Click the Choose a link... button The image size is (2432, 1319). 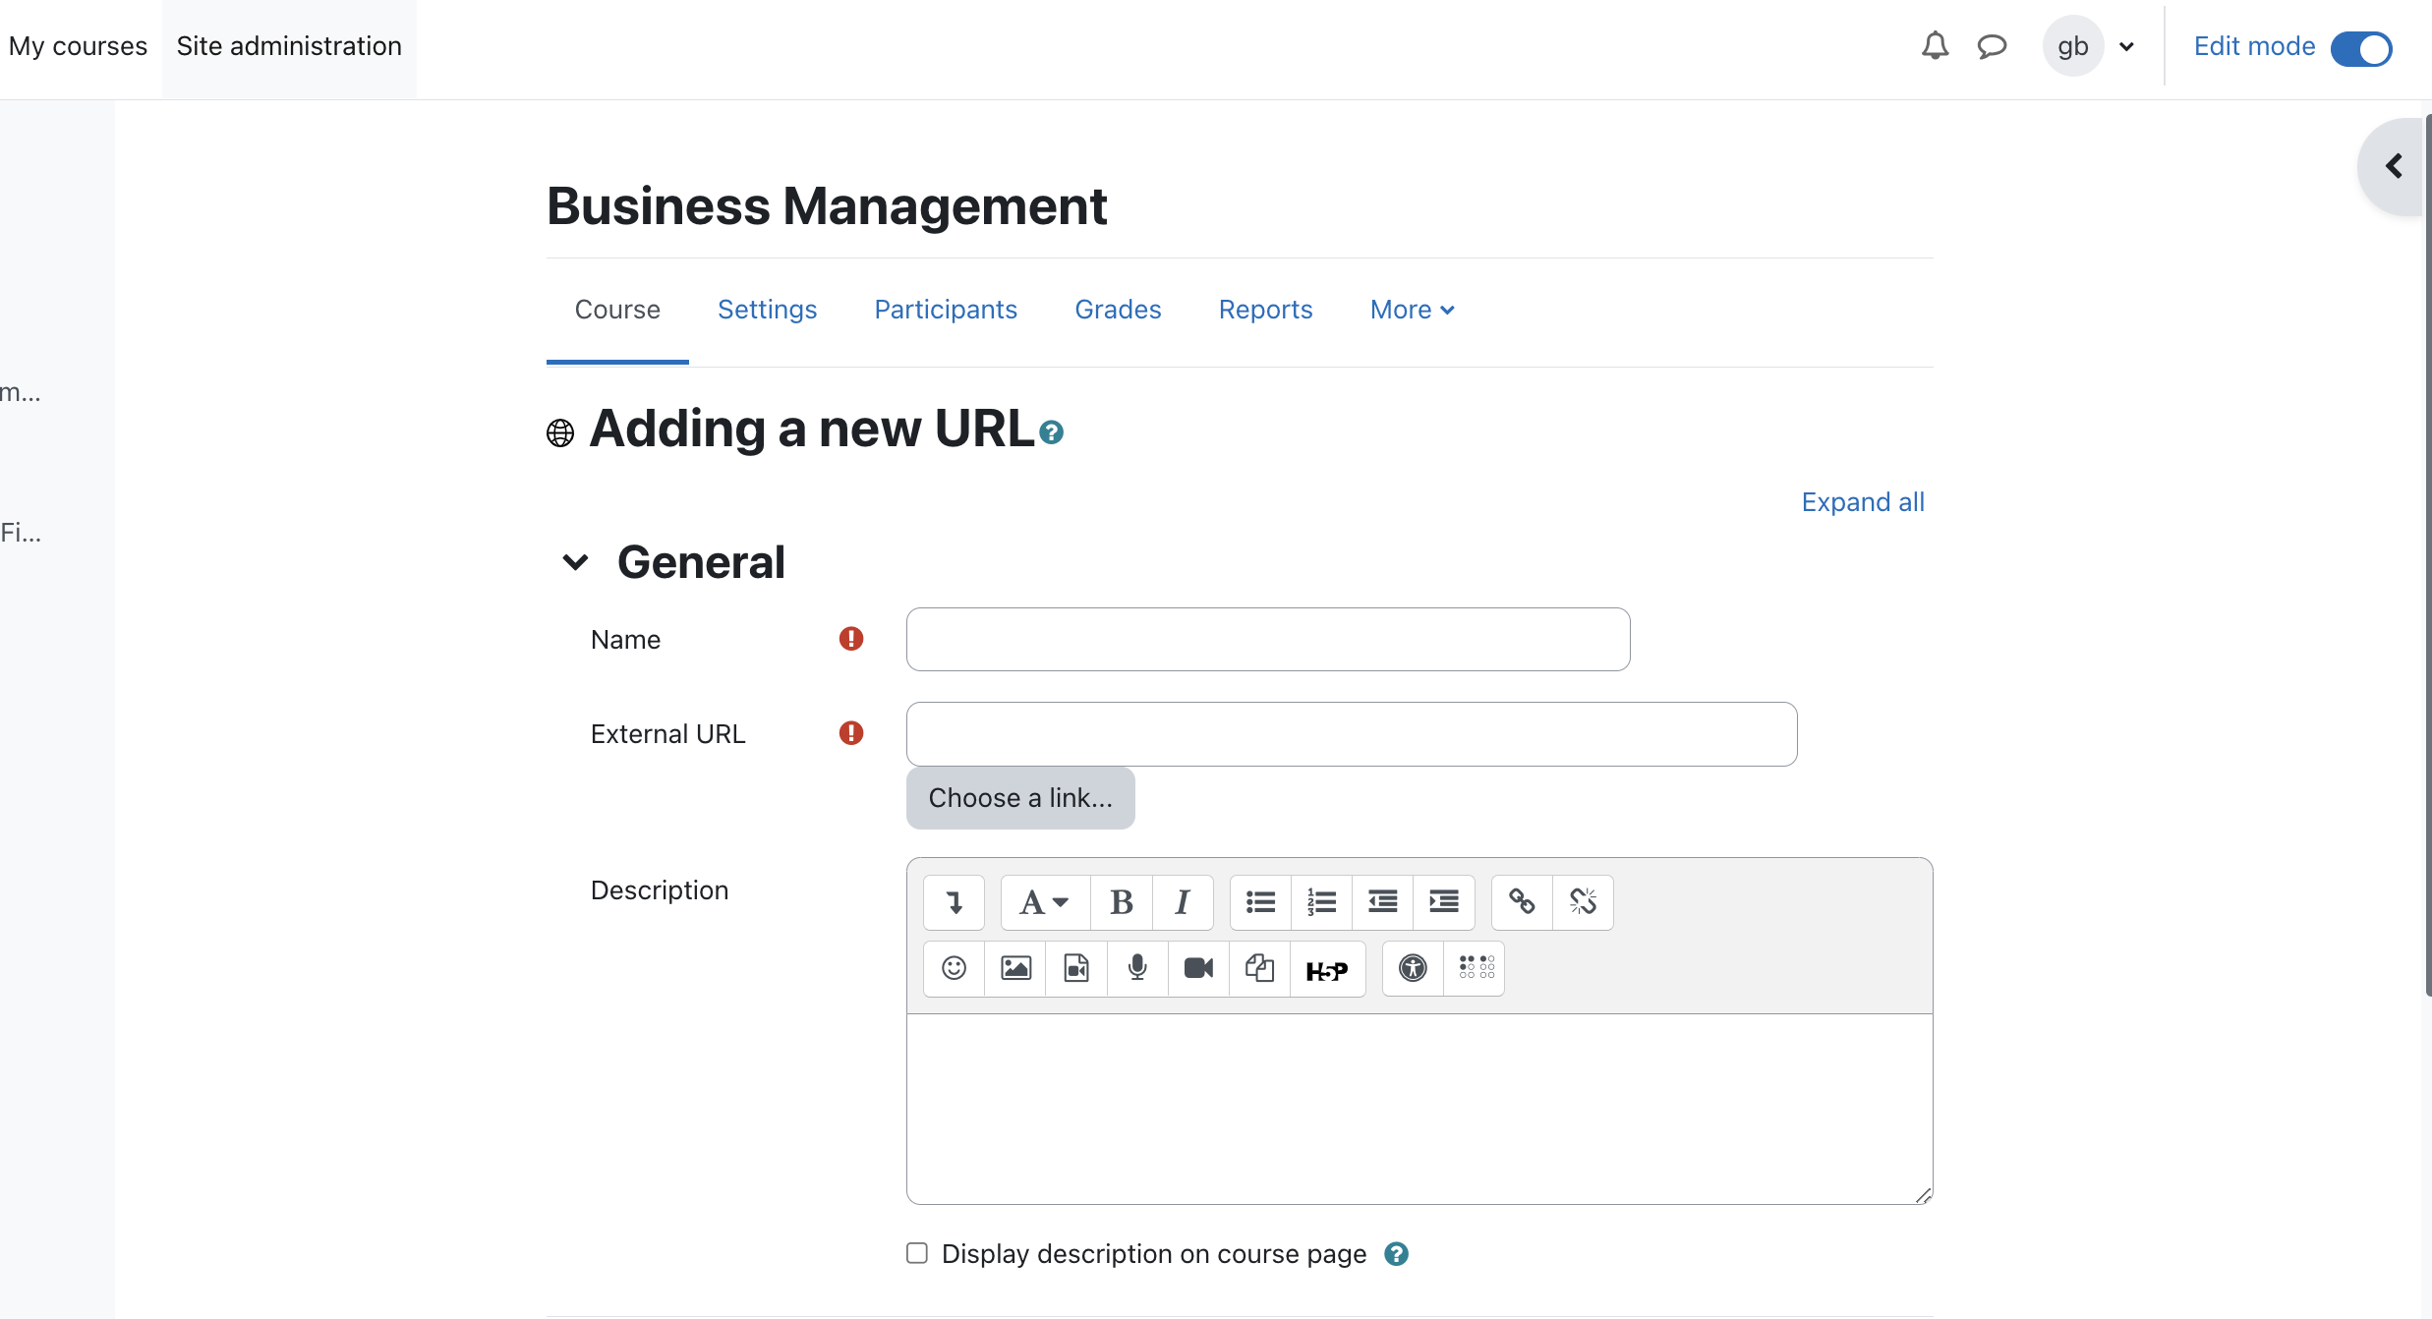coord(1020,798)
